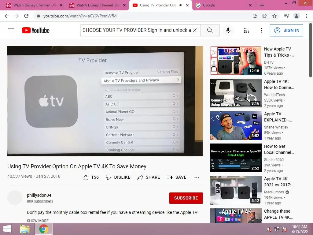Close the Using TV Provider tab
Screen dimensions: 313x235
click(x=187, y=5)
